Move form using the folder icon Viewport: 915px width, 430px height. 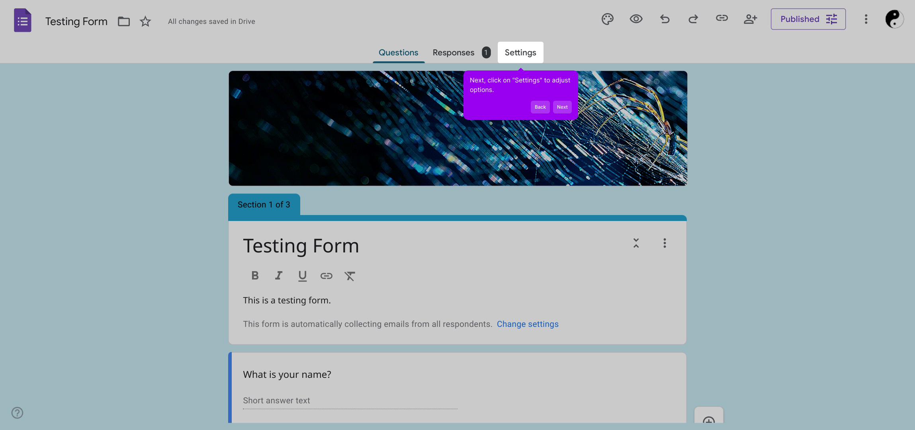(x=124, y=21)
